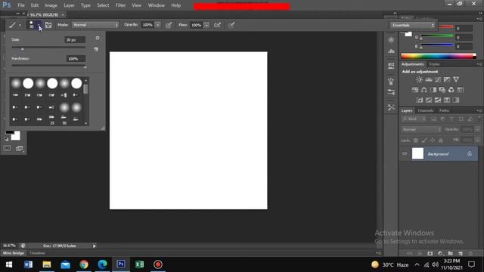This screenshot has height=272, width=484.
Task: Add a Black & White adjustment
Action: coord(433,90)
